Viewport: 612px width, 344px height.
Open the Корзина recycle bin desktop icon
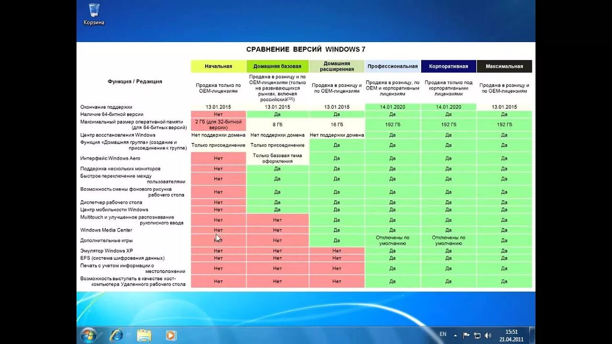[94, 14]
